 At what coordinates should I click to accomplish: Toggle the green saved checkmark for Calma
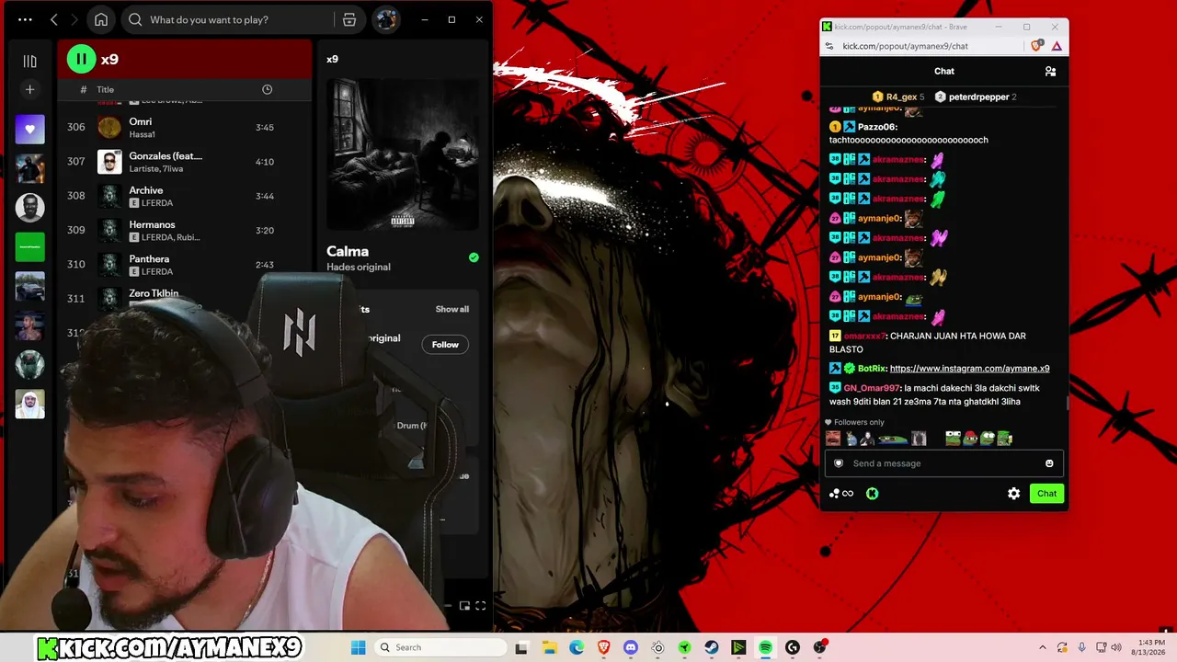click(474, 257)
